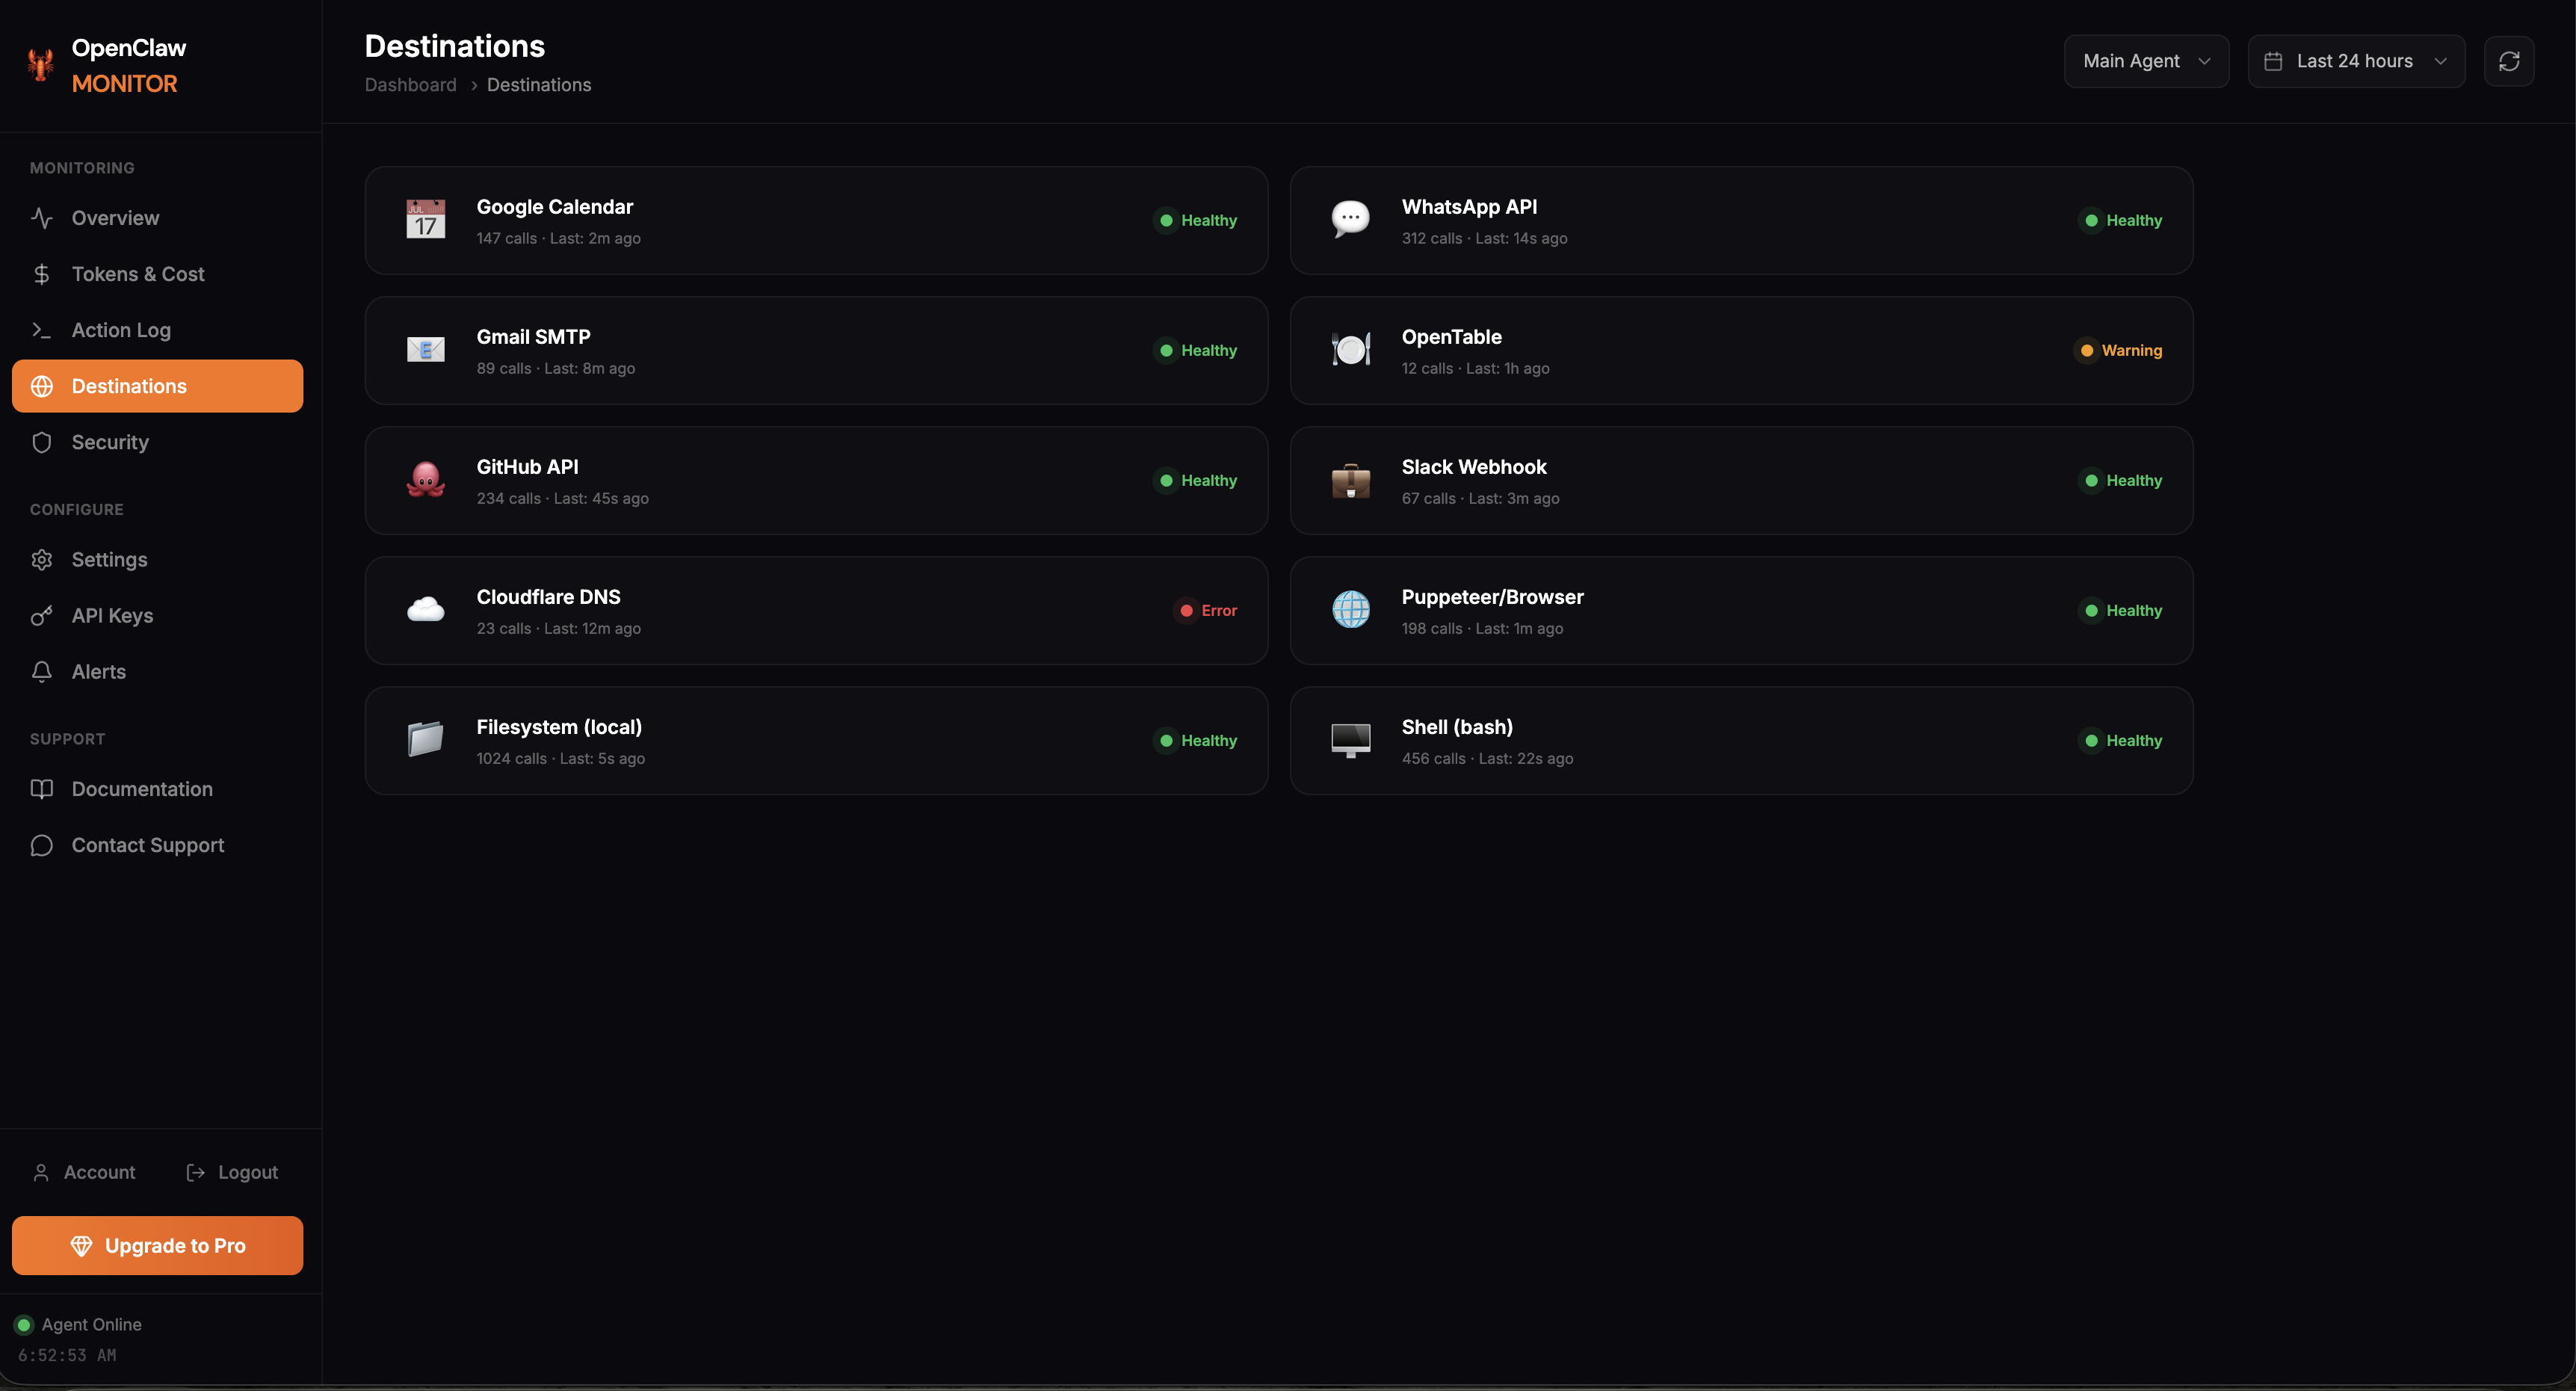The height and width of the screenshot is (1391, 2576).
Task: Open the Main Agent dropdown
Action: (2146, 61)
